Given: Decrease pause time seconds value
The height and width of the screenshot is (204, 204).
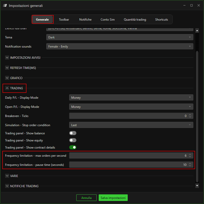Looking at the screenshot, I should (x=190, y=166).
